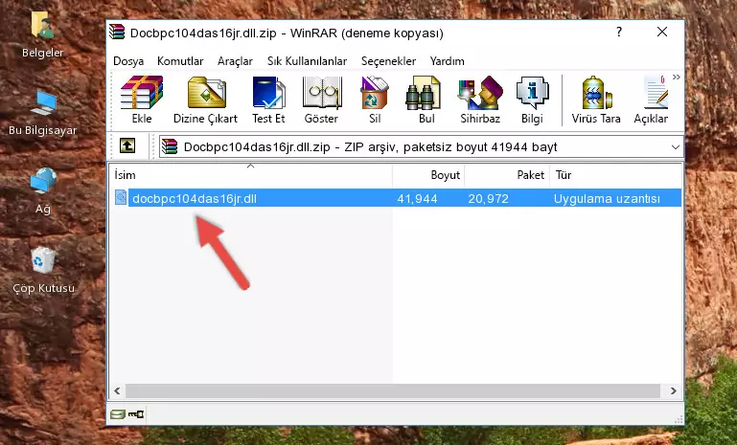The height and width of the screenshot is (445, 737).
Task: Click the WinRAR title bar app icon
Action: (x=117, y=32)
